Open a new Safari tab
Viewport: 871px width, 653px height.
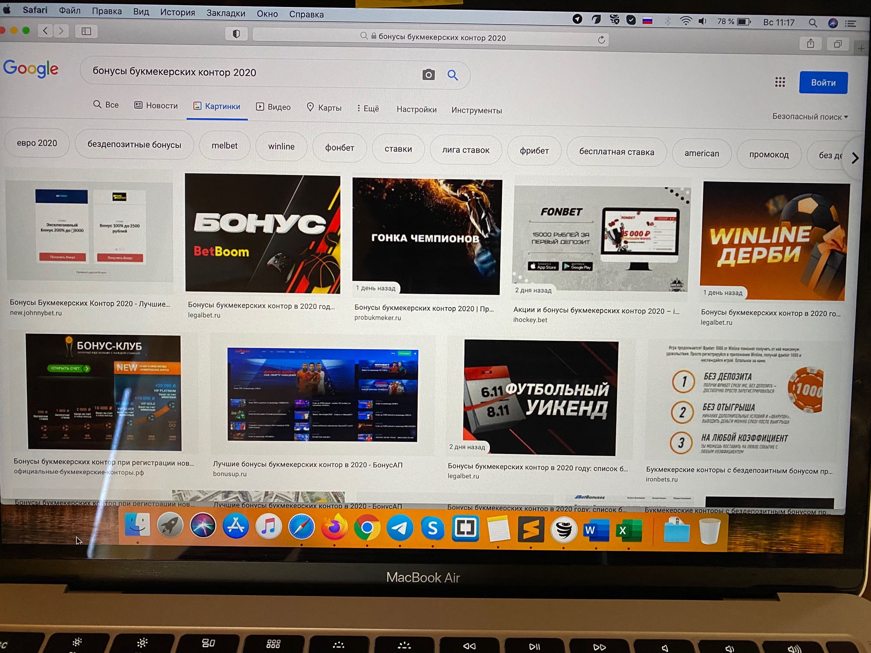[x=861, y=48]
